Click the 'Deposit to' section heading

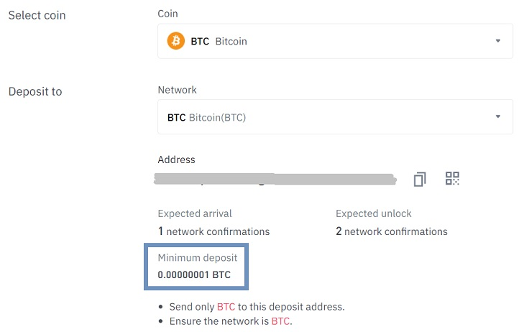point(35,91)
